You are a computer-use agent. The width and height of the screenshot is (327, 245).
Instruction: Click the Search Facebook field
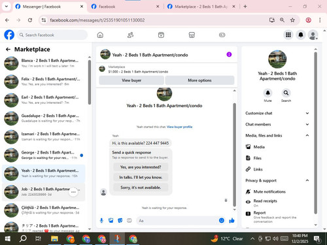click(52, 35)
